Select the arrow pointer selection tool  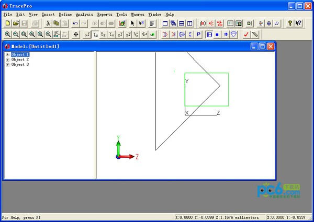click(x=133, y=24)
